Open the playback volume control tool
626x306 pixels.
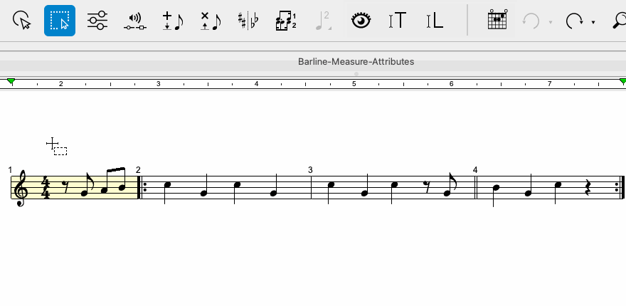point(135,21)
